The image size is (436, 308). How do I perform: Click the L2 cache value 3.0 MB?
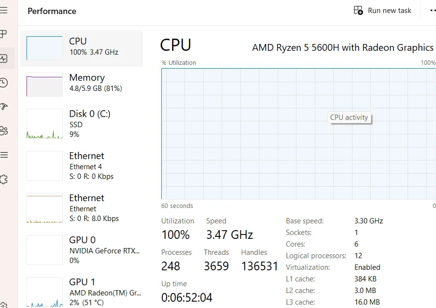(x=365, y=291)
